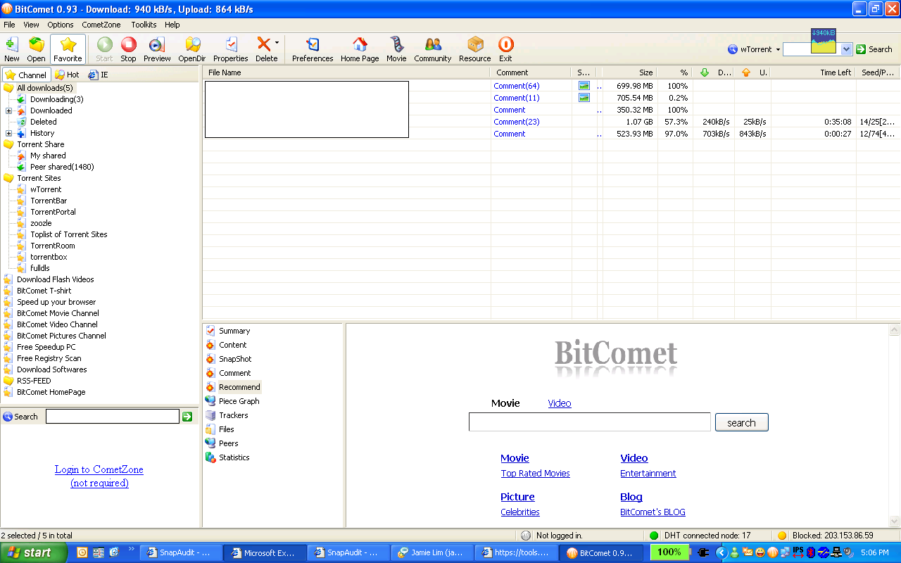
Task: Switch to the Microsoft Excel taskbar window
Action: click(x=265, y=553)
